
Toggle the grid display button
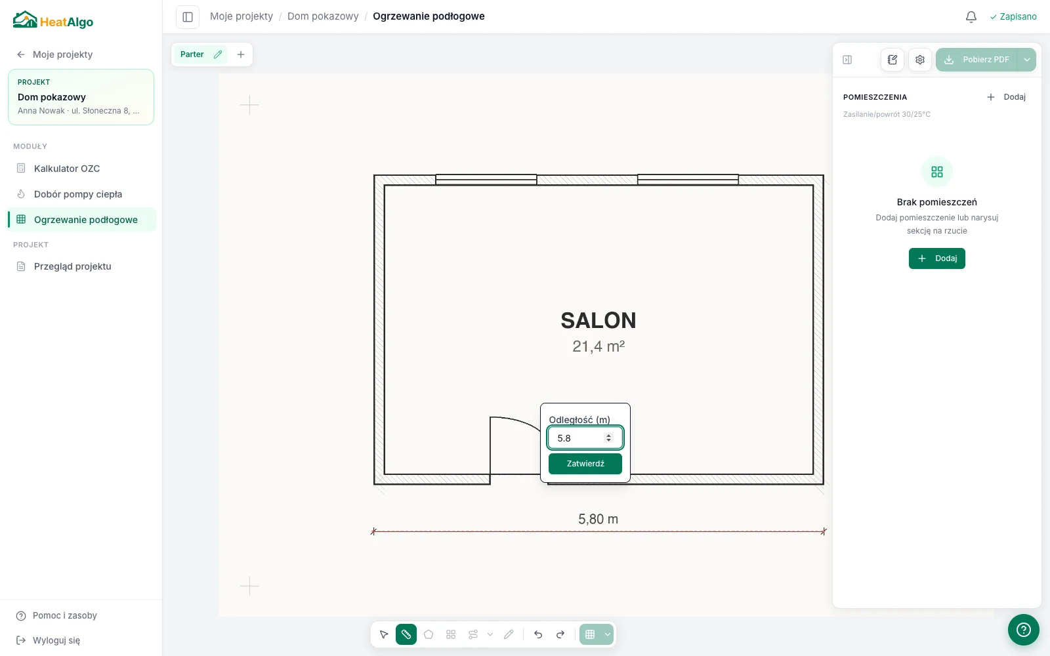(590, 634)
